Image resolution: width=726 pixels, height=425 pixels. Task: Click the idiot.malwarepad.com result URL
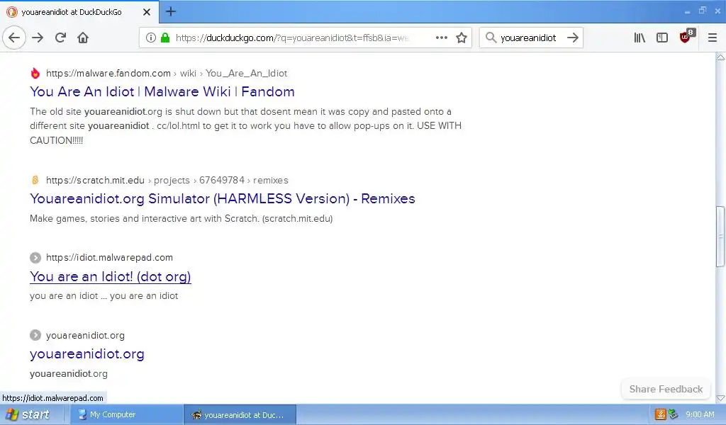click(109, 258)
